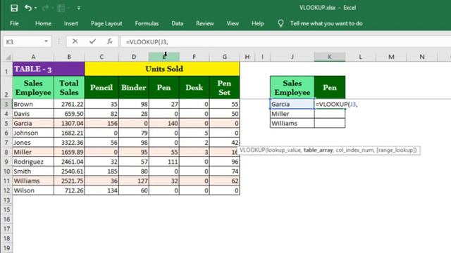The height and width of the screenshot is (253, 451).
Task: Select column A header
Action: coord(33,57)
